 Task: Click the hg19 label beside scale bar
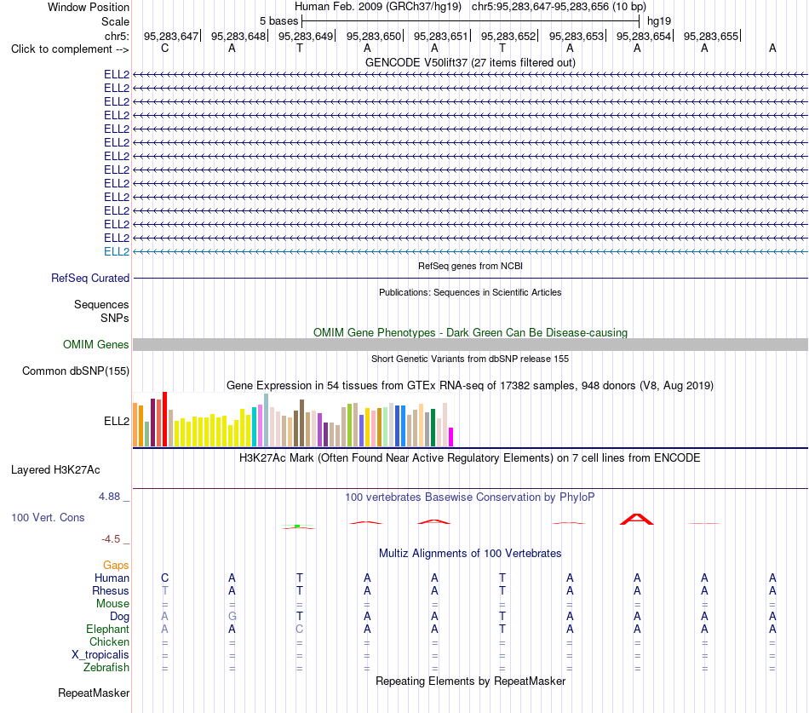(659, 21)
